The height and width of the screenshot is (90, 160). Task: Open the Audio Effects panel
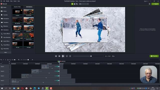5,41
